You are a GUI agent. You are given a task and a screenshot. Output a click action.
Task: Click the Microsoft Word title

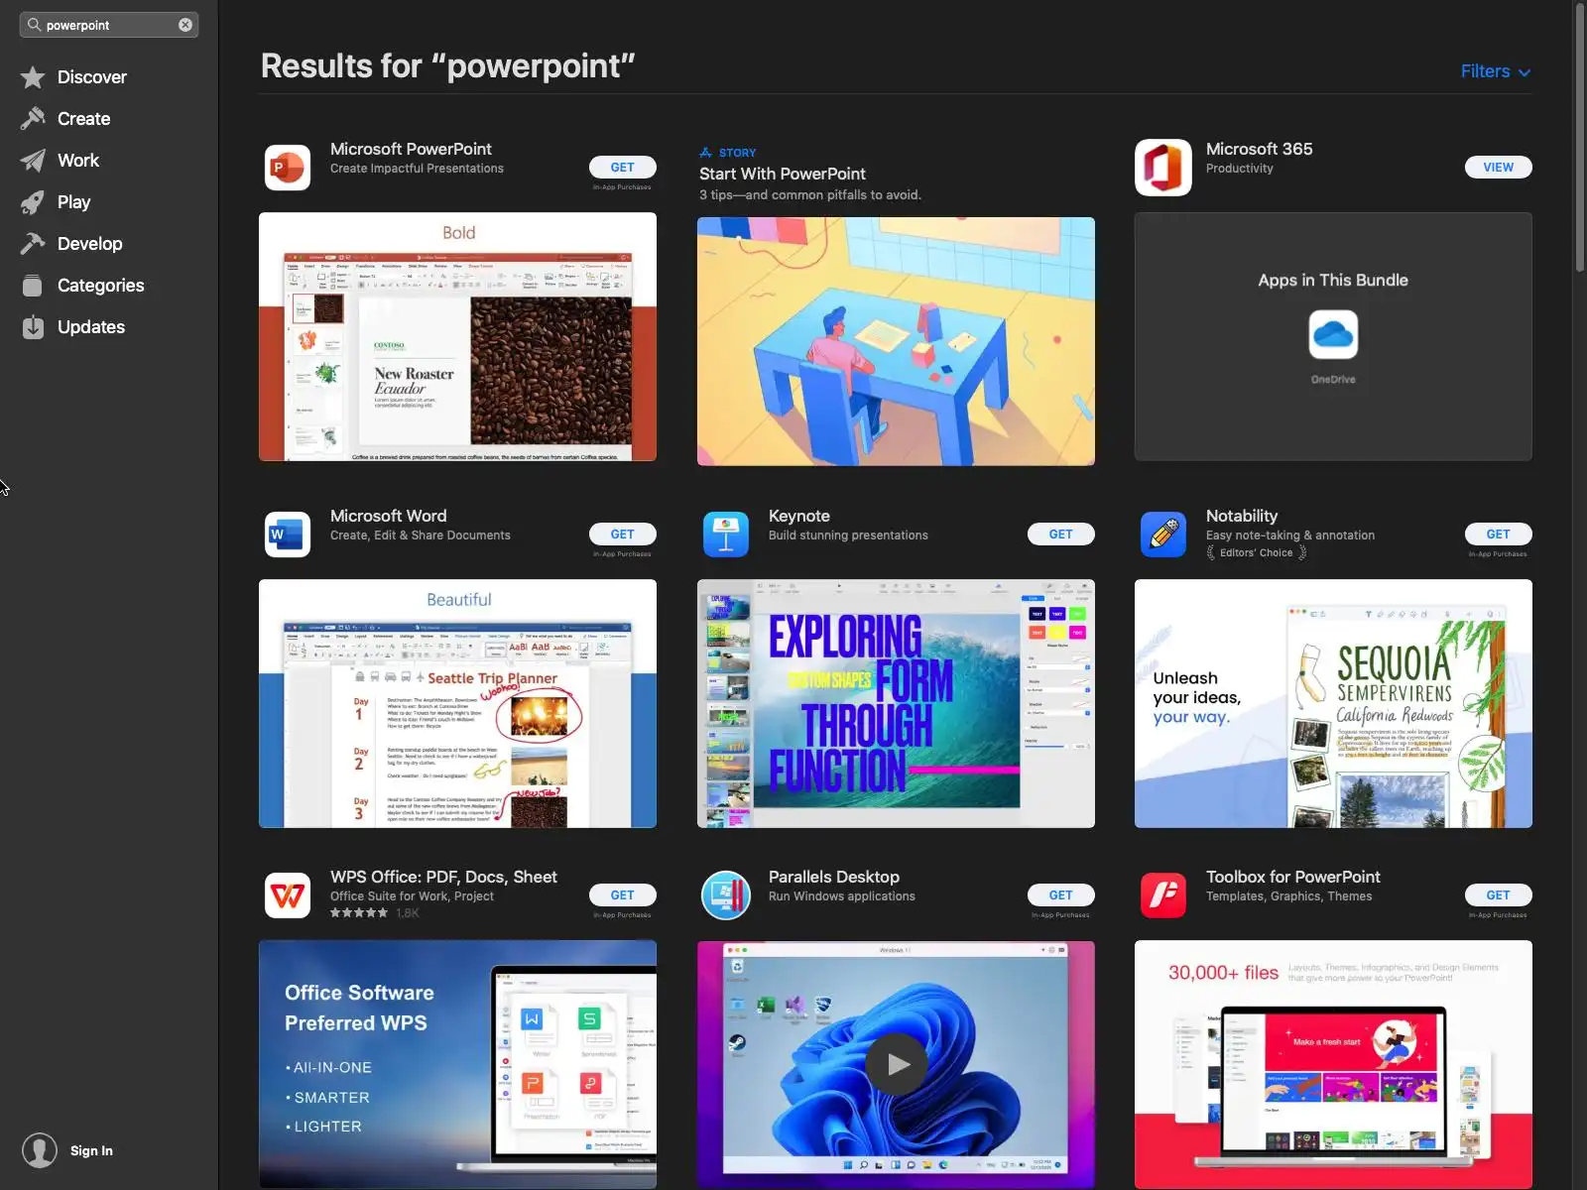pos(389,516)
